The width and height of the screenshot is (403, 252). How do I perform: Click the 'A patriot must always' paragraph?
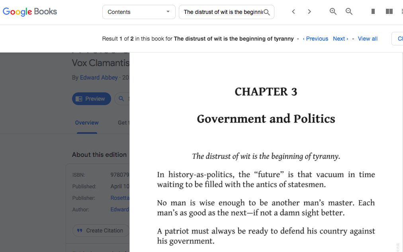(x=266, y=236)
